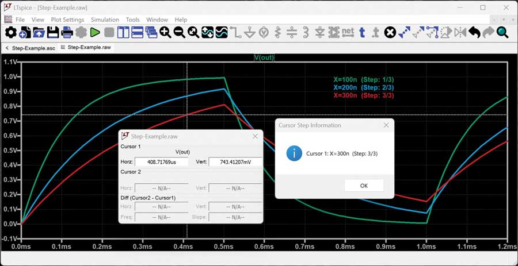Close the Step-Example.raw cursor window
This screenshot has width=518, height=266.
pyautogui.click(x=255, y=137)
